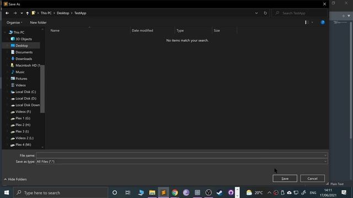Open OBS Studio from the taskbar
This screenshot has width=353, height=198.
pos(208,193)
